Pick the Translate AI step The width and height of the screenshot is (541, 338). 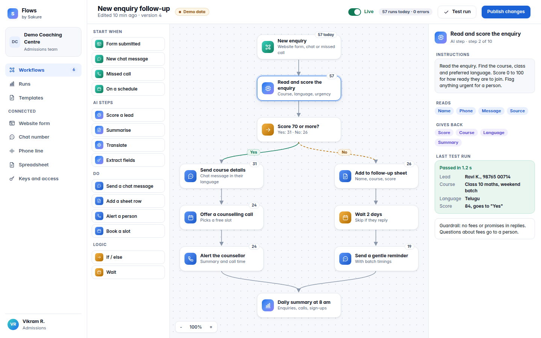coord(128,145)
